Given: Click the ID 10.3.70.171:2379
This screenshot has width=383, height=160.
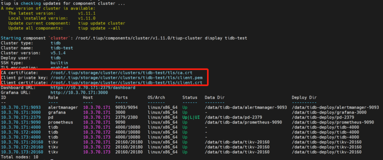Looking at the screenshot, I should tap(21, 117).
